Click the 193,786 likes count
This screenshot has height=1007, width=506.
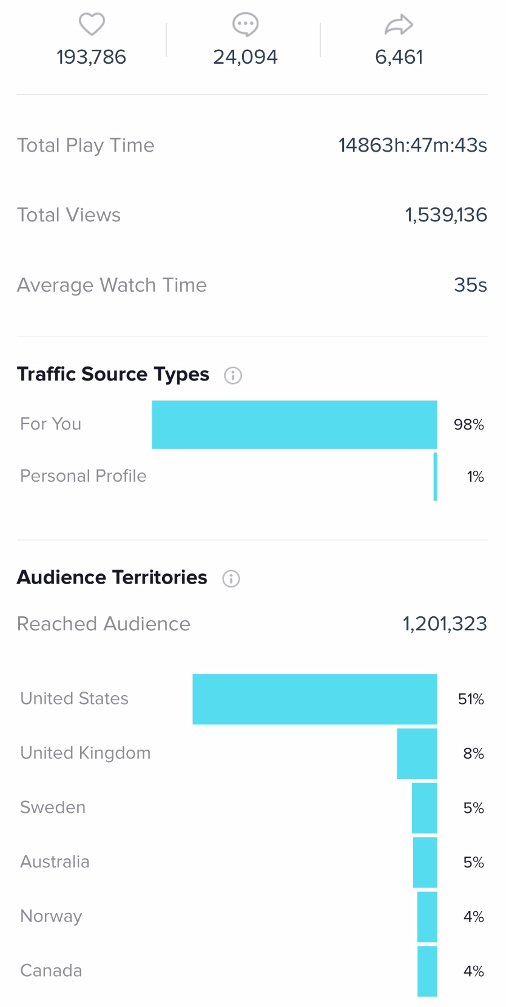click(92, 57)
